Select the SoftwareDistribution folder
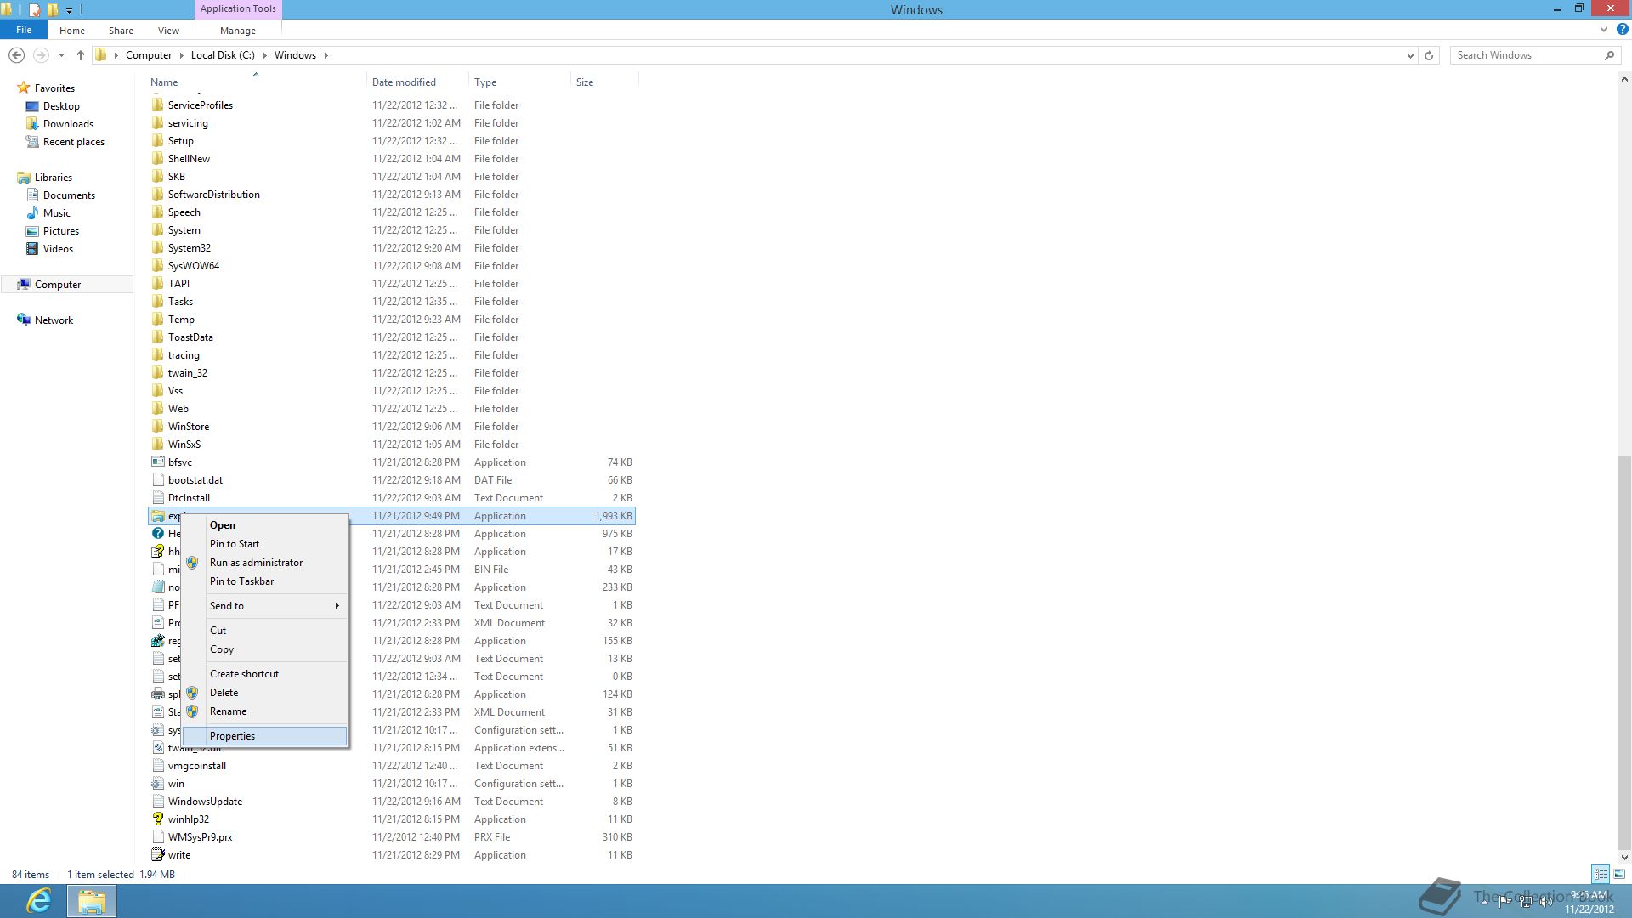1632x918 pixels. (213, 195)
